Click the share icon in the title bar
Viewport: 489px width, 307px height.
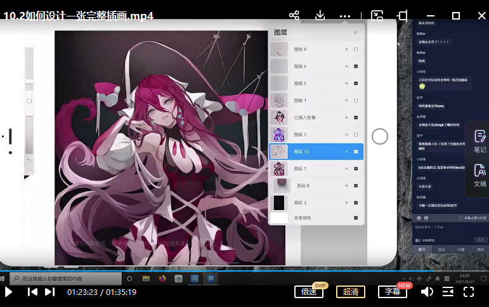point(294,15)
